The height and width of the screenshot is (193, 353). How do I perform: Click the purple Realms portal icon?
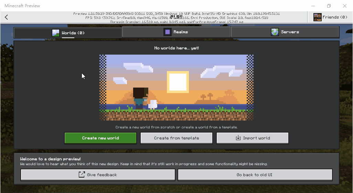167,32
